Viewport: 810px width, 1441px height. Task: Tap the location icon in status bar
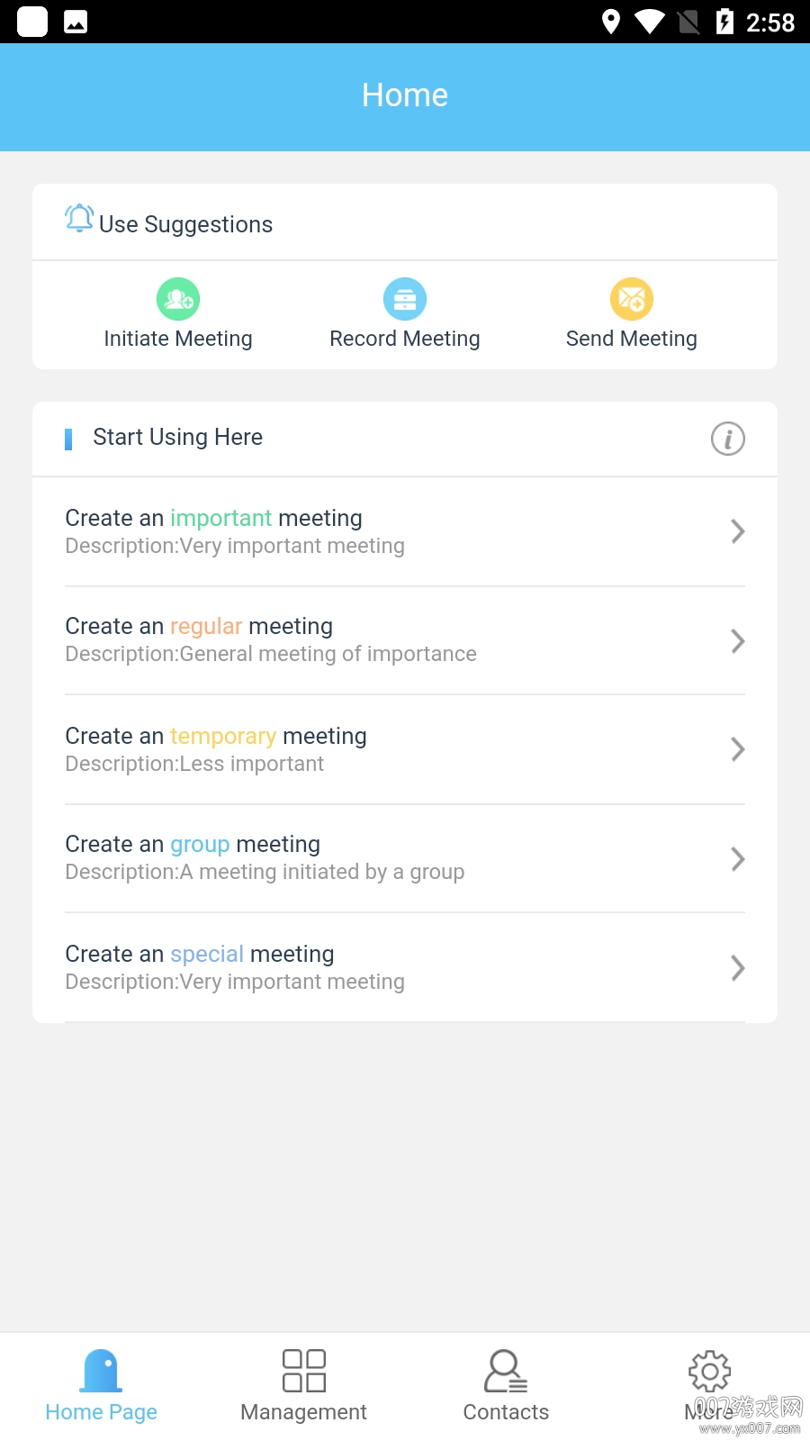[x=611, y=22]
